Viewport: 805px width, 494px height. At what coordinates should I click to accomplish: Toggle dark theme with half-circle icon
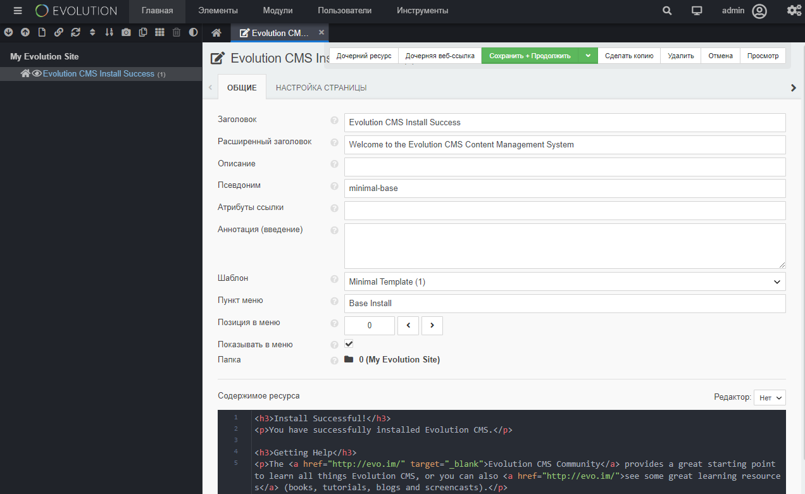point(193,32)
